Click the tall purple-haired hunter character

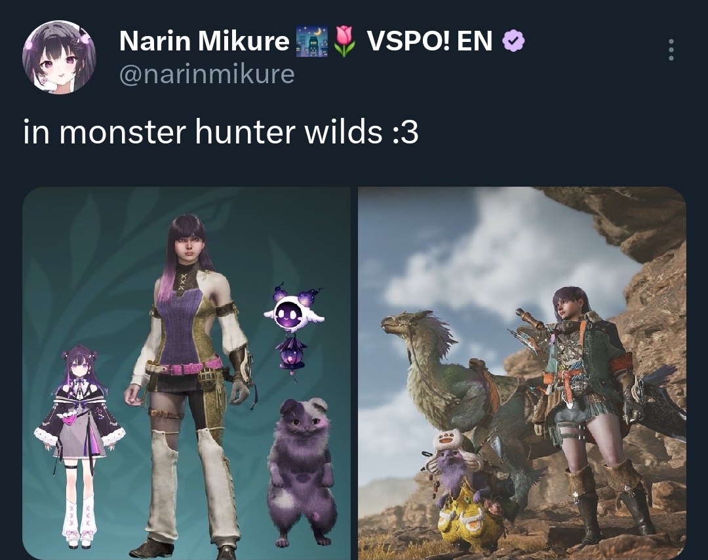click(x=189, y=386)
